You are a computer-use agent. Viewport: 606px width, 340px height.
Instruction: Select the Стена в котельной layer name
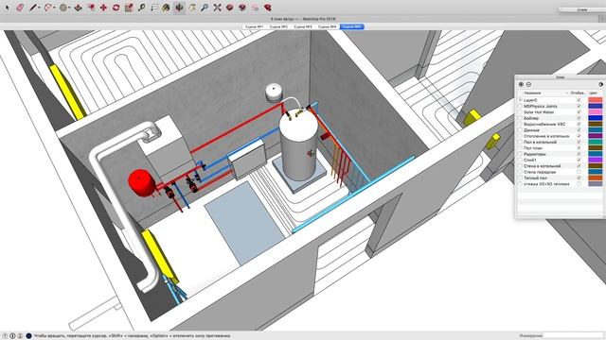pos(543,166)
